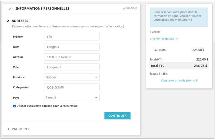Click the Adresses section heading
This screenshot has height=139, width=215.
pyautogui.click(x=20, y=21)
